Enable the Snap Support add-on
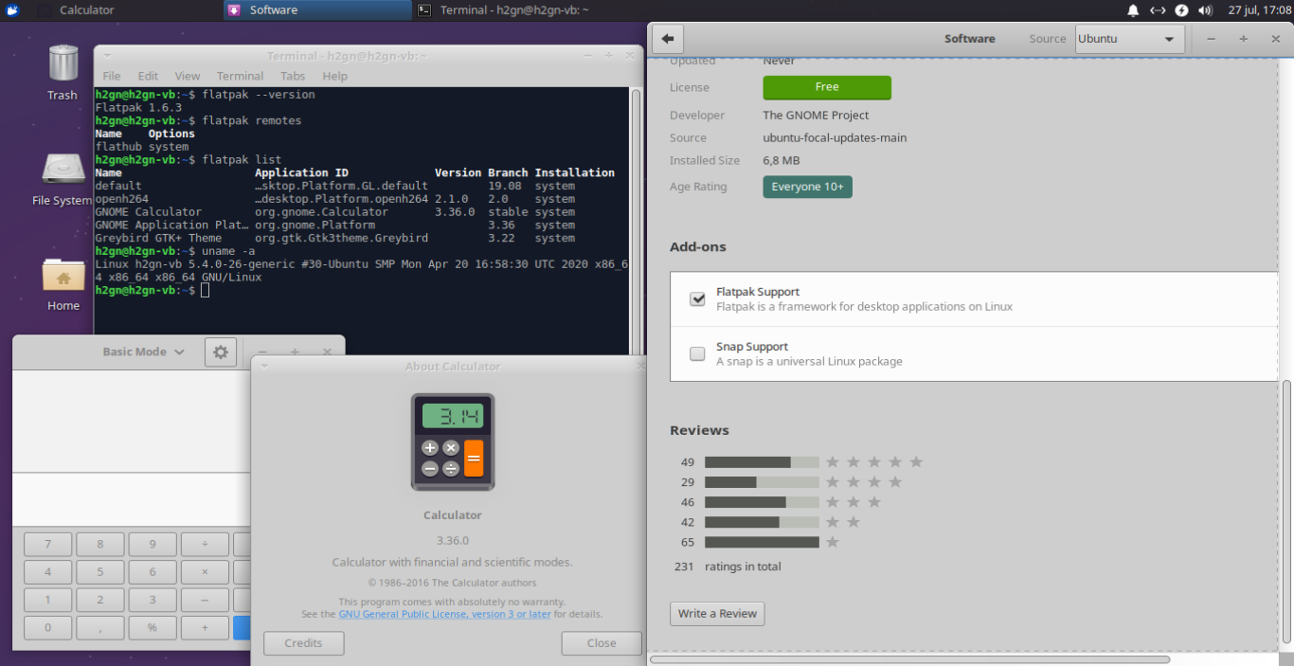Image resolution: width=1294 pixels, height=666 pixels. (x=697, y=353)
